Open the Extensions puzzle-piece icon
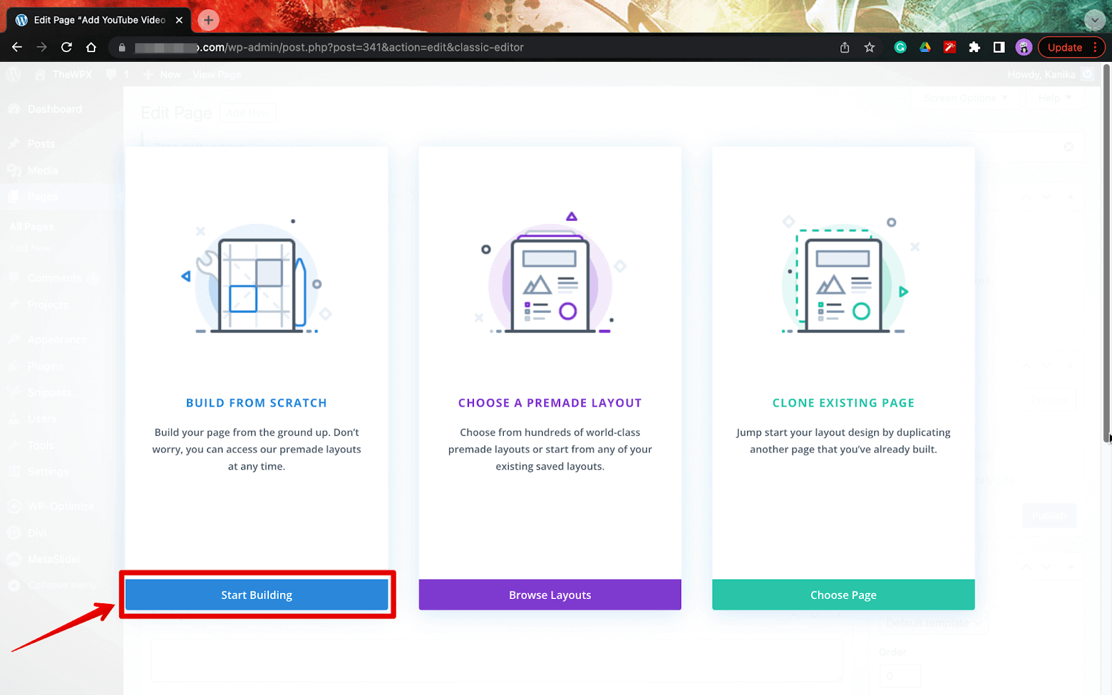1112x695 pixels. pos(974,47)
